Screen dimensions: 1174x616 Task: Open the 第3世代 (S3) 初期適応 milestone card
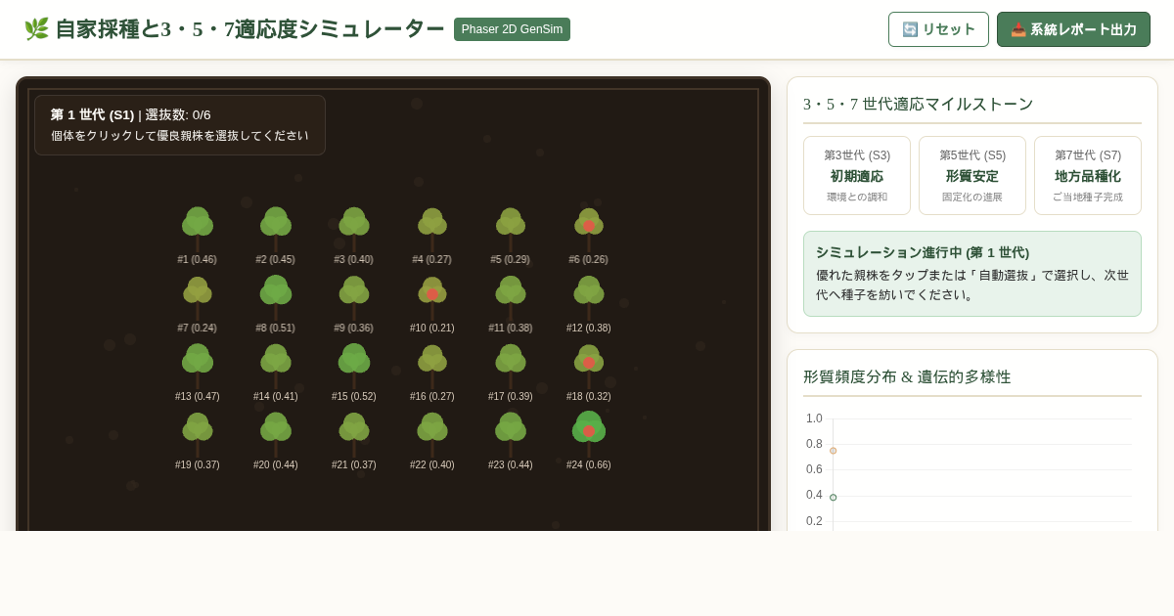coord(857,176)
